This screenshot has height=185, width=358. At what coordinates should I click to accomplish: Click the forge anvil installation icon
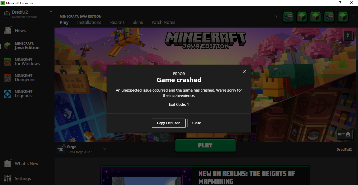(61, 149)
